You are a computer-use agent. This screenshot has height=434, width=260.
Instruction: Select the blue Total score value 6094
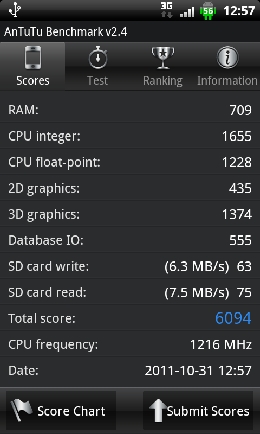[x=233, y=318]
